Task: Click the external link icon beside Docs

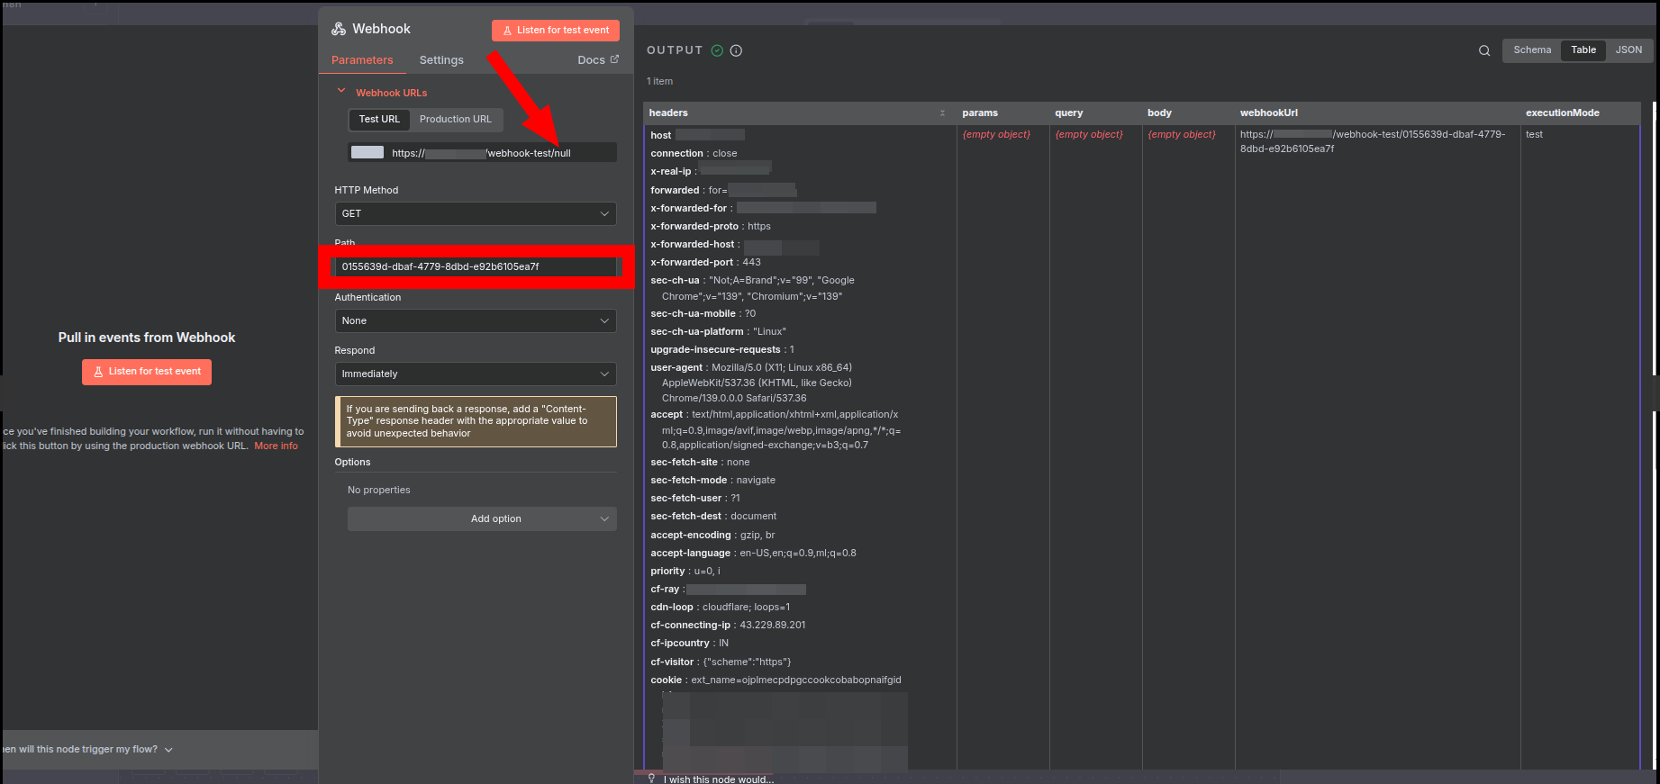Action: 614,59
